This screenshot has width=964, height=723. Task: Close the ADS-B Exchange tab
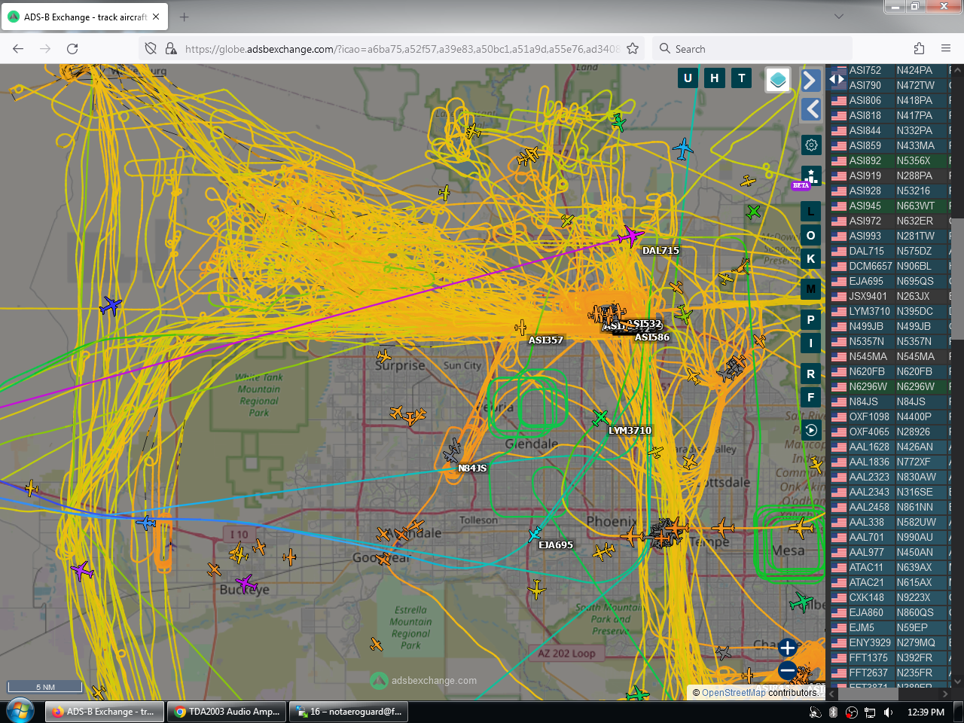click(156, 17)
